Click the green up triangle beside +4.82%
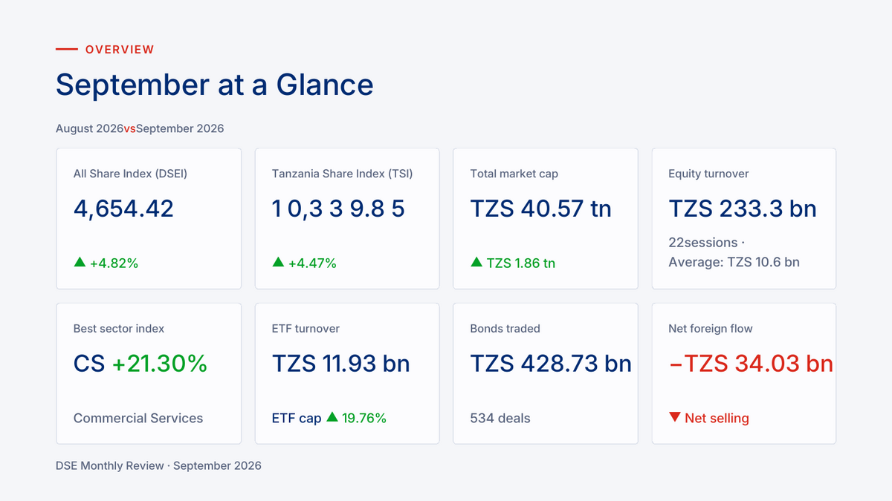Screen dimensions: 892x501 click(80, 262)
